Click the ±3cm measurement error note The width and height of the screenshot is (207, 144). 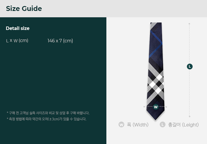click(47, 119)
